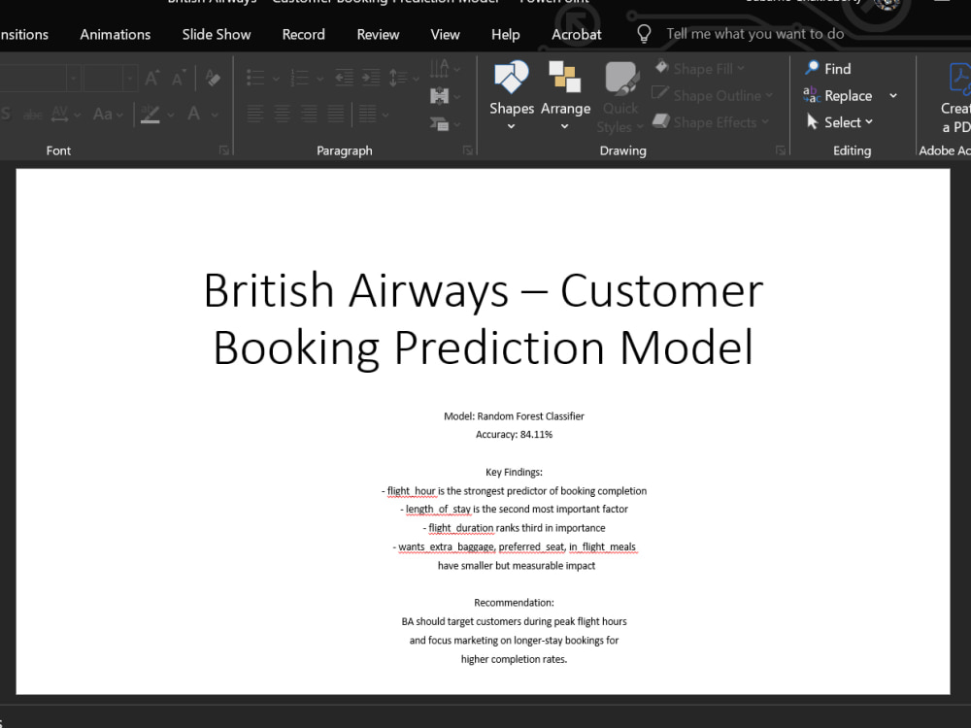971x728 pixels.
Task: Click the Replace button
Action: click(x=838, y=95)
